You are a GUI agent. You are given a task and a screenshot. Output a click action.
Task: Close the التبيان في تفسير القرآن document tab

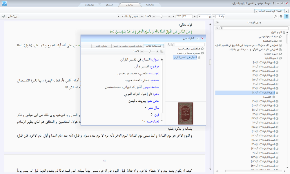tap(257, 11)
